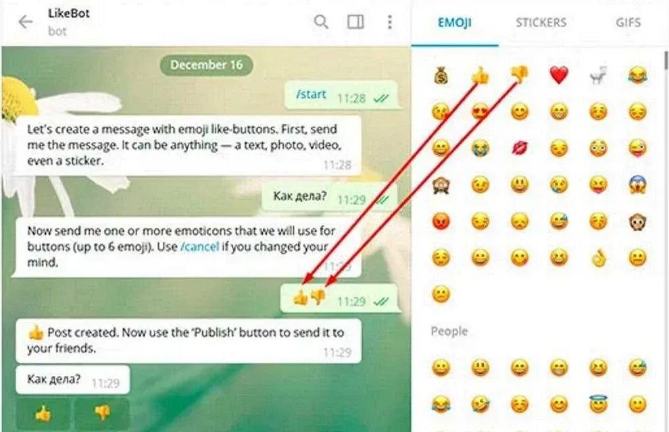Go back using the arrow icon
Viewport: 669px width, 432px height.
click(26, 22)
